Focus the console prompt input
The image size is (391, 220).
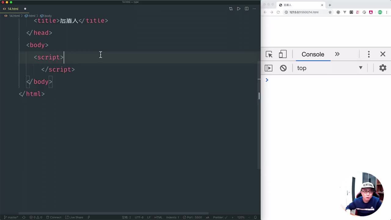pos(328,80)
